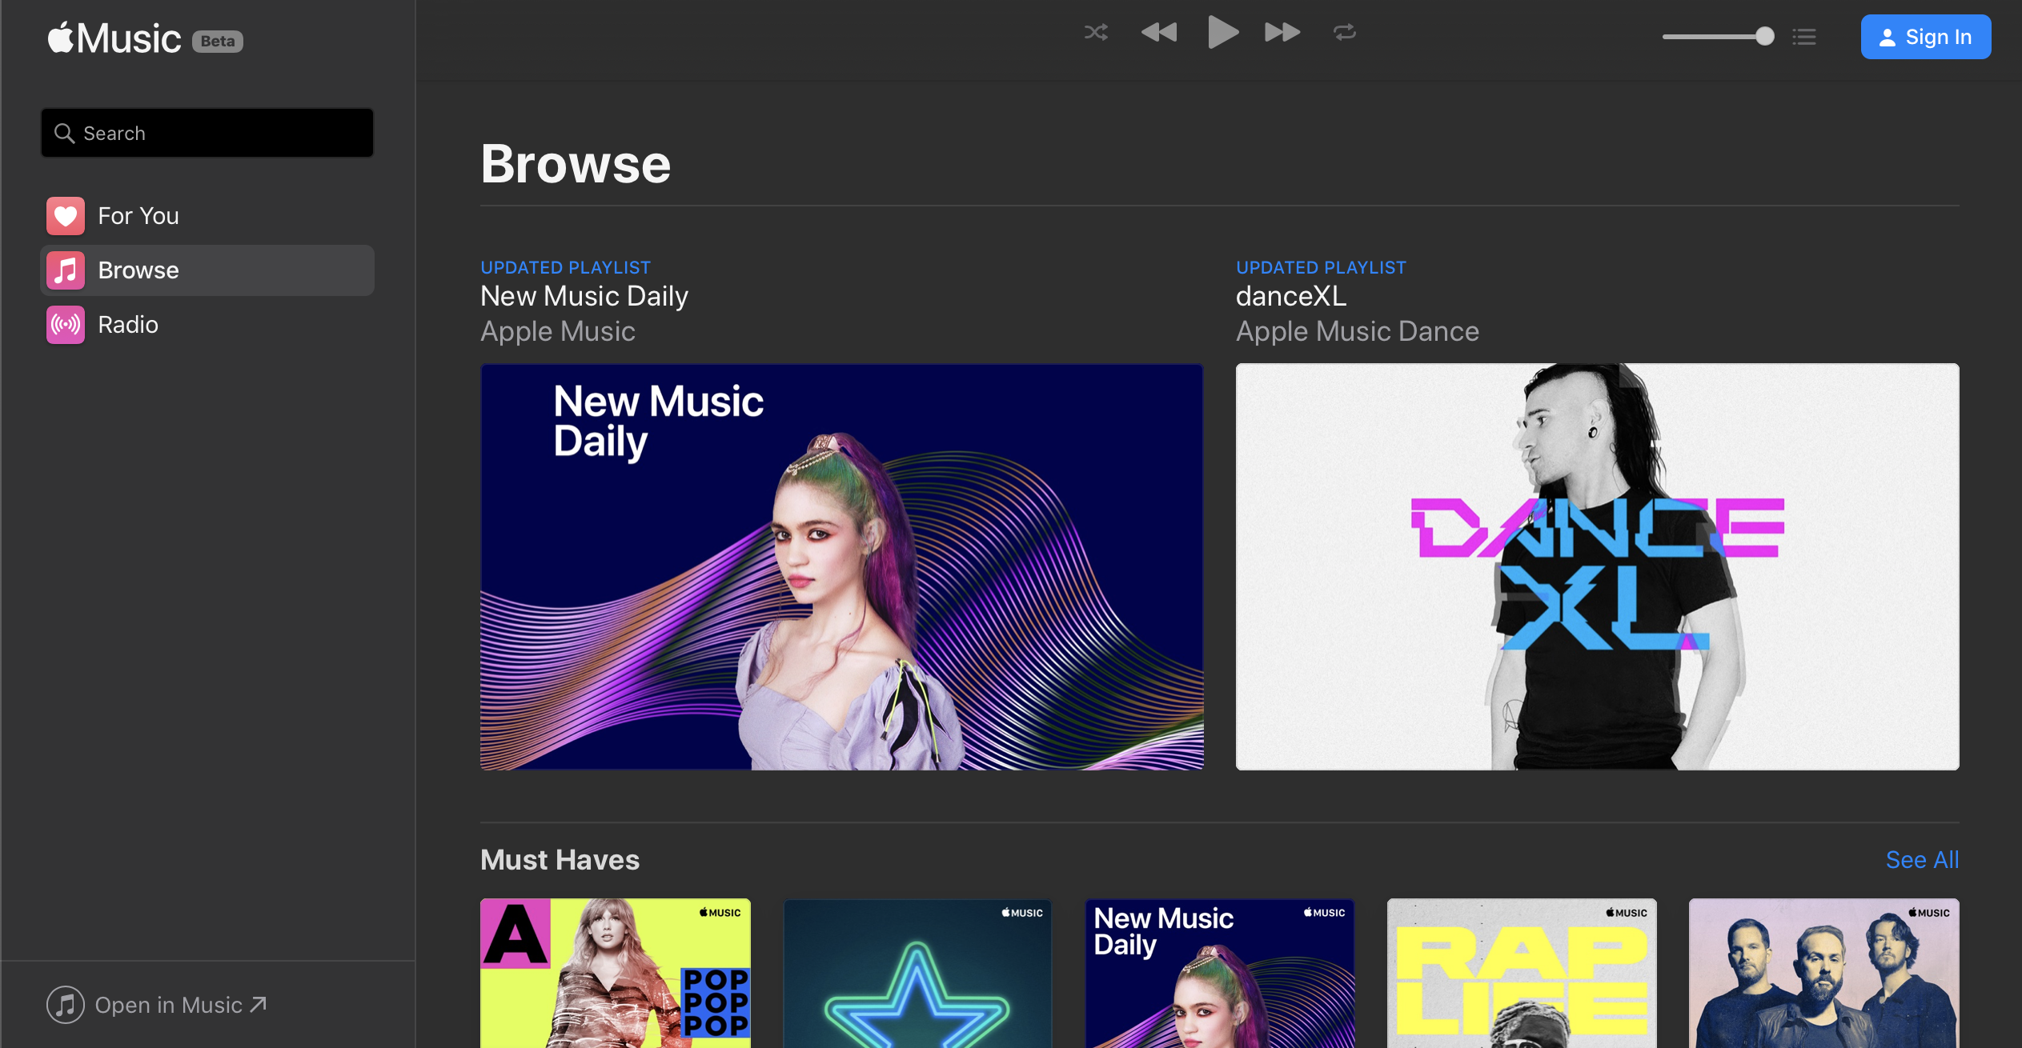Open the New Music Daily featured artwork

pos(842,567)
